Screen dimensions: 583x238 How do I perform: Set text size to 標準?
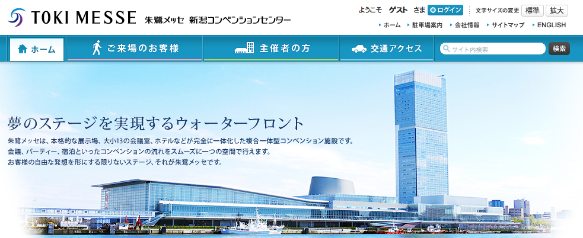coord(532,10)
